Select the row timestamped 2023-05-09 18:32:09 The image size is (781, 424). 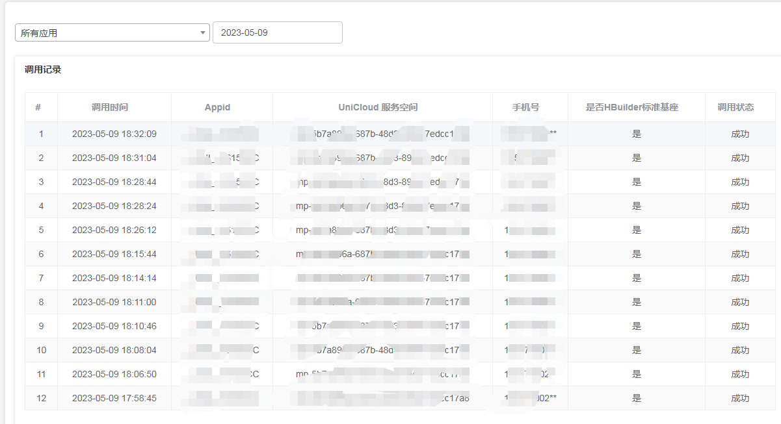pyautogui.click(x=114, y=134)
